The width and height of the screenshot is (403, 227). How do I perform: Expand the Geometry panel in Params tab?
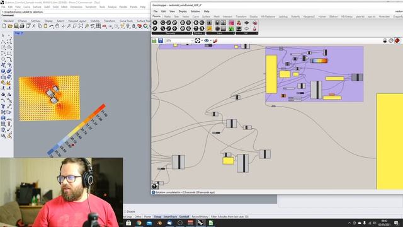click(x=172, y=33)
